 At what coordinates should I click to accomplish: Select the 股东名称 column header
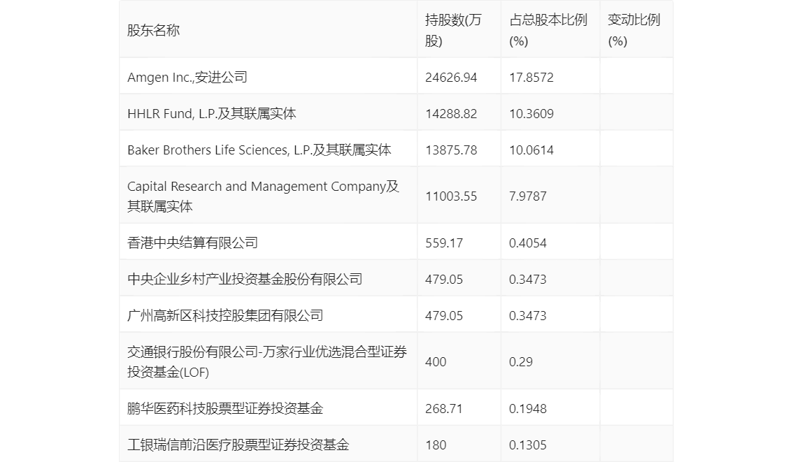tap(153, 30)
